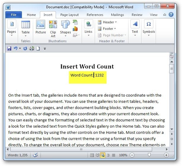
Task: Insert a SmartArt graphic
Action: coord(75,22)
